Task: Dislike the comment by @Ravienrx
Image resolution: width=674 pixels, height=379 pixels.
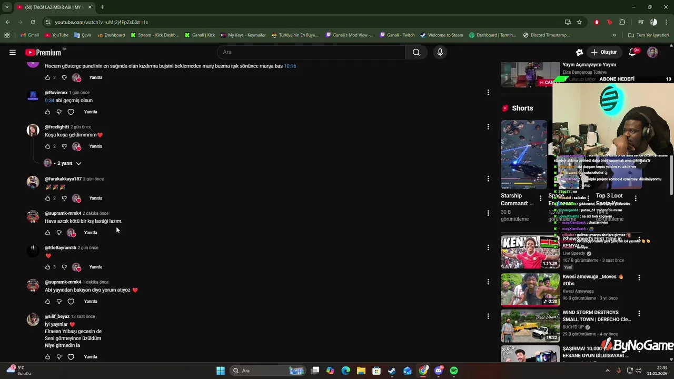Action: pos(59,112)
